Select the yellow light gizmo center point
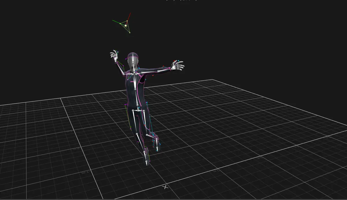Viewport: 347px width, 200px height. tap(126, 26)
